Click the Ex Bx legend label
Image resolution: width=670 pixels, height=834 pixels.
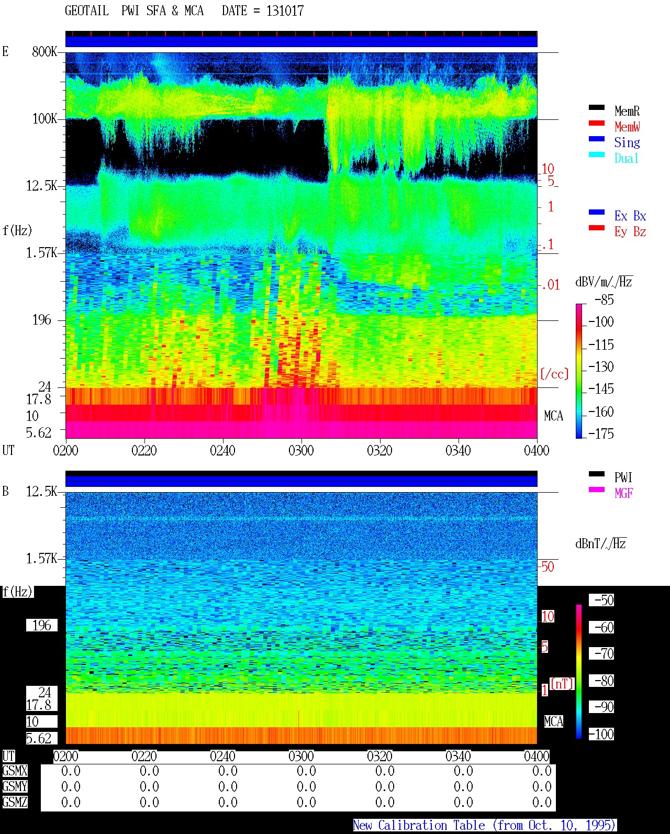coord(630,216)
